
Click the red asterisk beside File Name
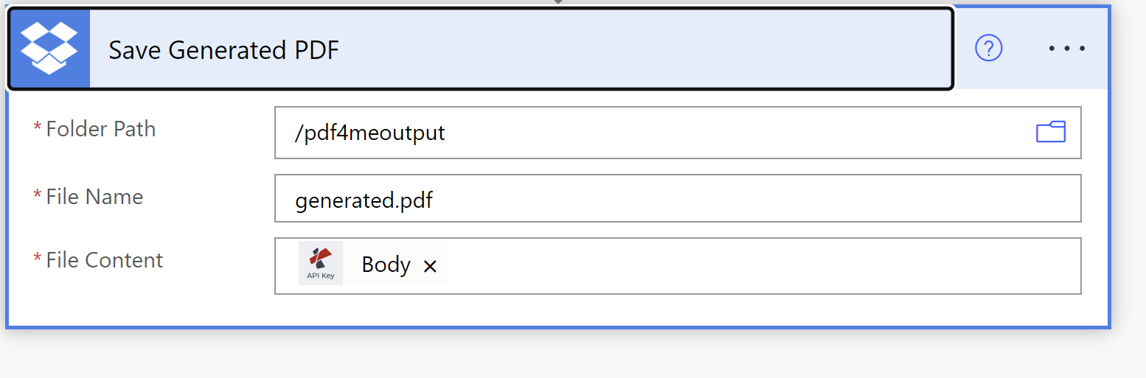click(38, 196)
